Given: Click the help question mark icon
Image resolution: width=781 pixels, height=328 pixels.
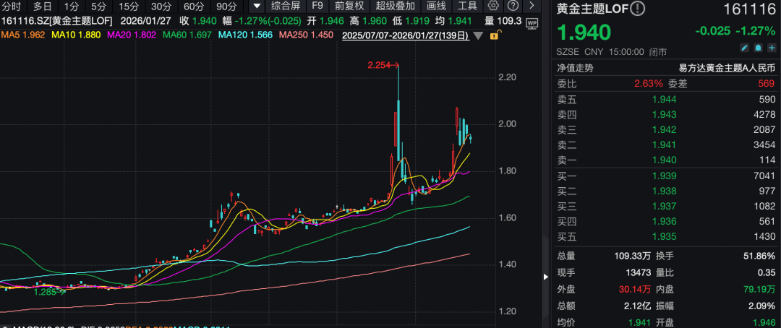Looking at the screenshot, I should point(513,6).
